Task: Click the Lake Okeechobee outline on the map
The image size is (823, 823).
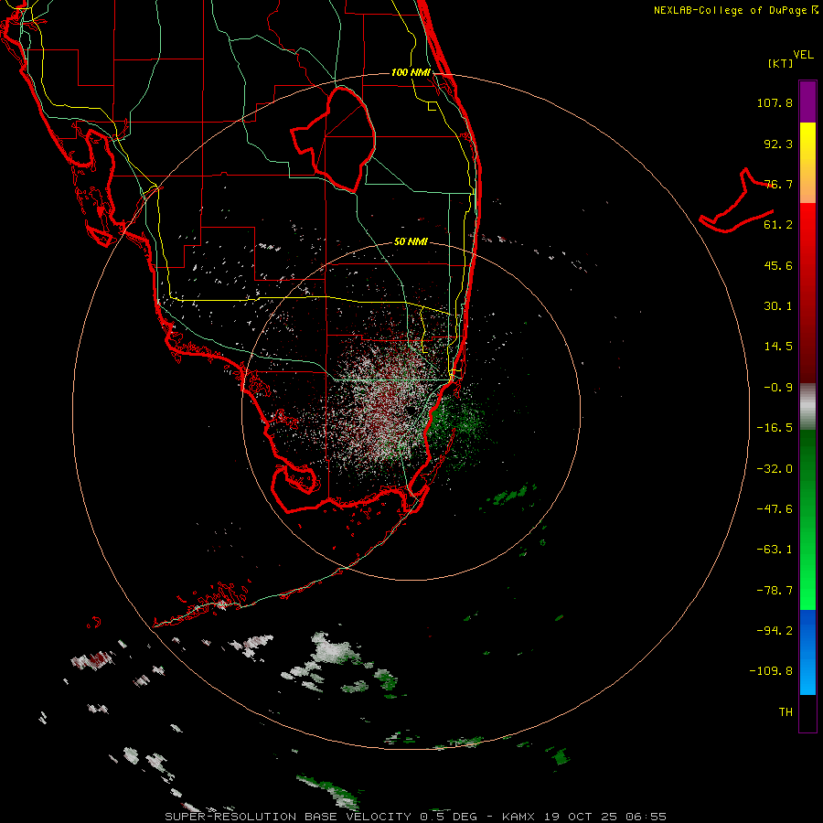Action: click(335, 139)
